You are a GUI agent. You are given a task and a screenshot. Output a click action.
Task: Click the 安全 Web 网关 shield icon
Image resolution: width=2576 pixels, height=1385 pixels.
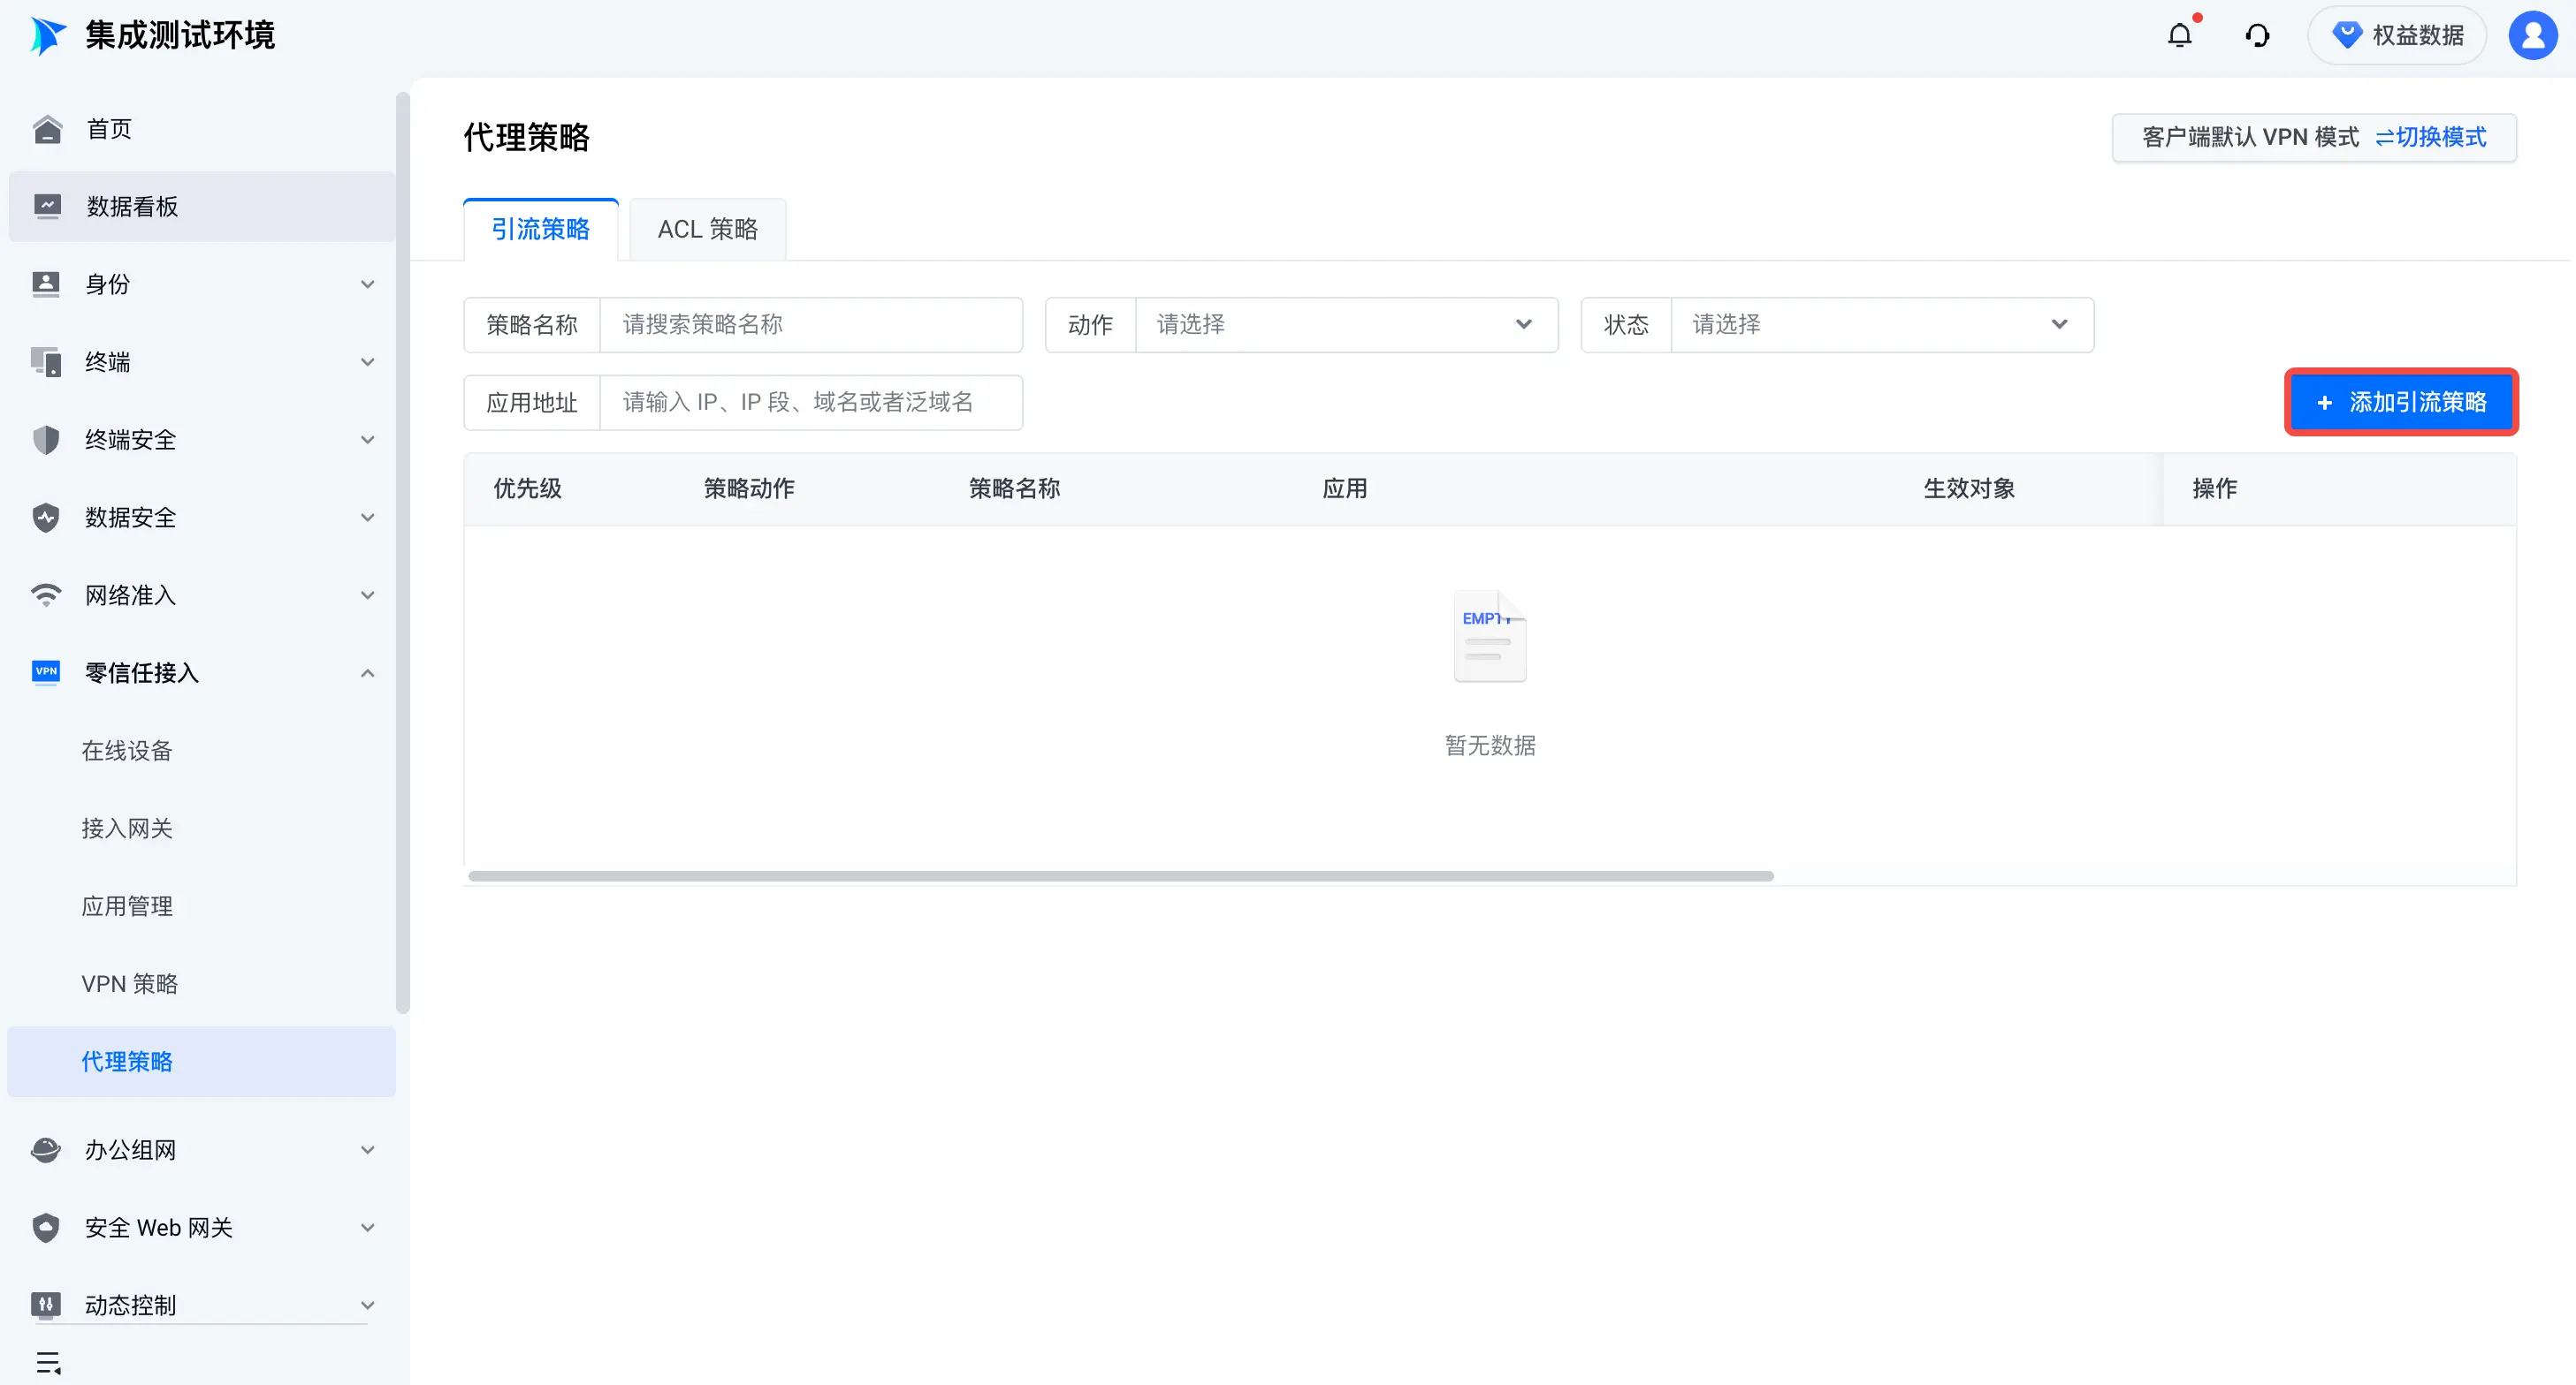46,1228
